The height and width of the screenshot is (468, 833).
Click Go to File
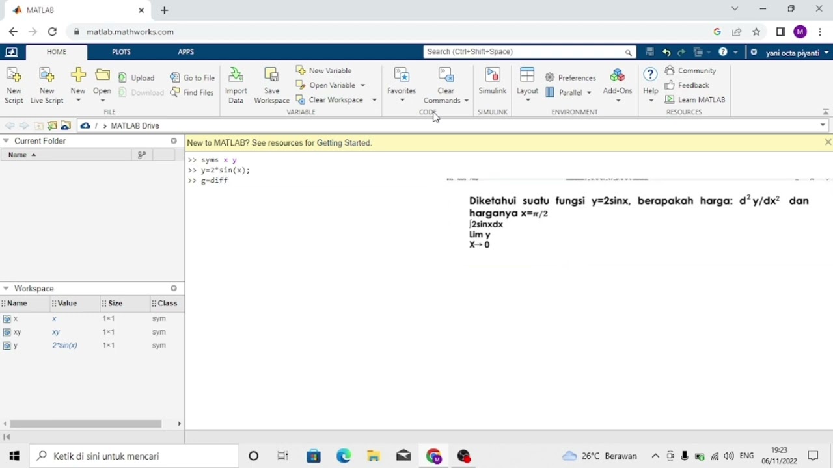(x=192, y=77)
